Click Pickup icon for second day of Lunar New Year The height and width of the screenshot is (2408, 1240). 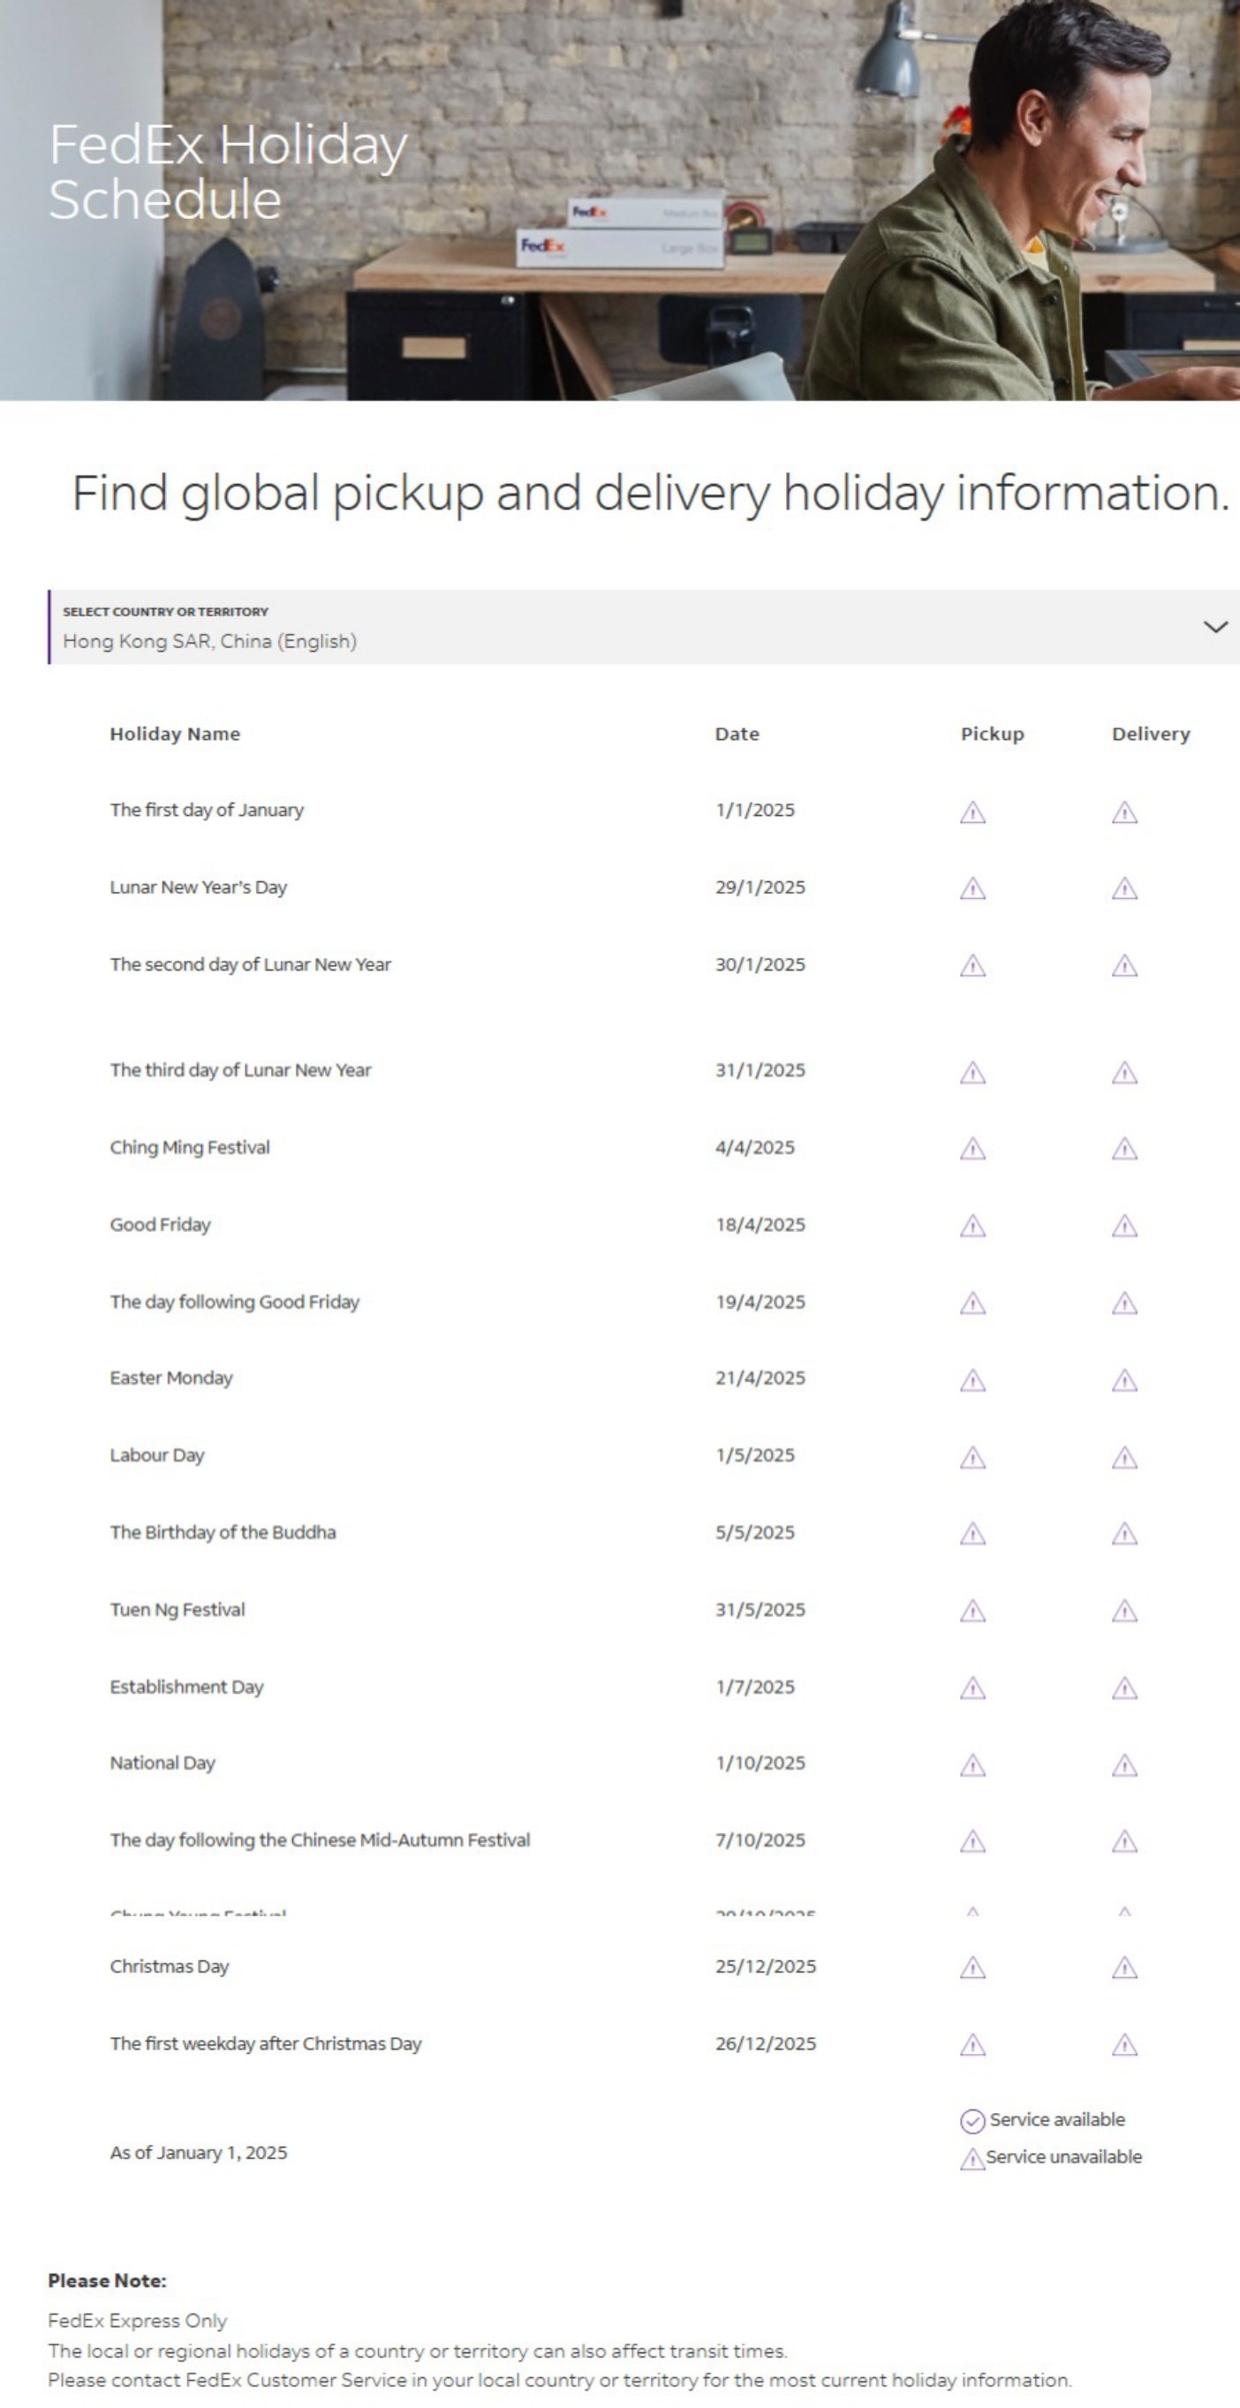972,966
